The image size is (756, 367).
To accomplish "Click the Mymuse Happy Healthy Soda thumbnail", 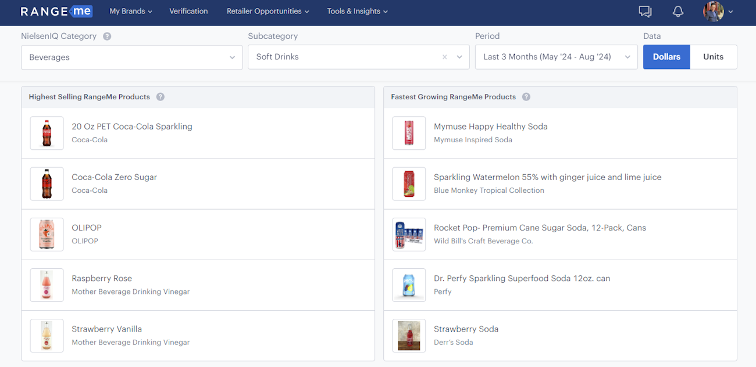I will [409, 134].
